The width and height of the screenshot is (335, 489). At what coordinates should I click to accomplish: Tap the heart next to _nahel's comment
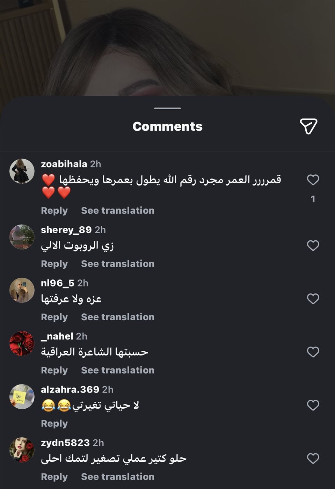click(x=313, y=352)
